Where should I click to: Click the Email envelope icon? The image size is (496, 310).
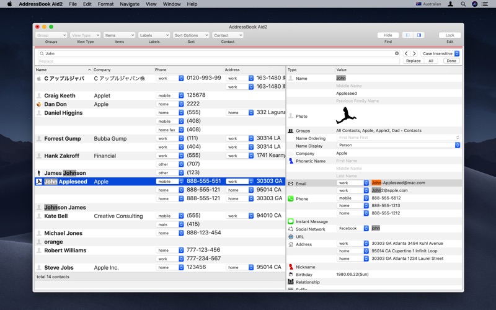click(x=291, y=184)
